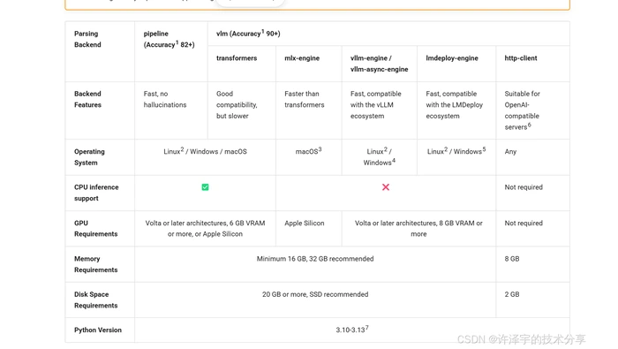Click the green checkmark in CPU inference row

(x=205, y=187)
